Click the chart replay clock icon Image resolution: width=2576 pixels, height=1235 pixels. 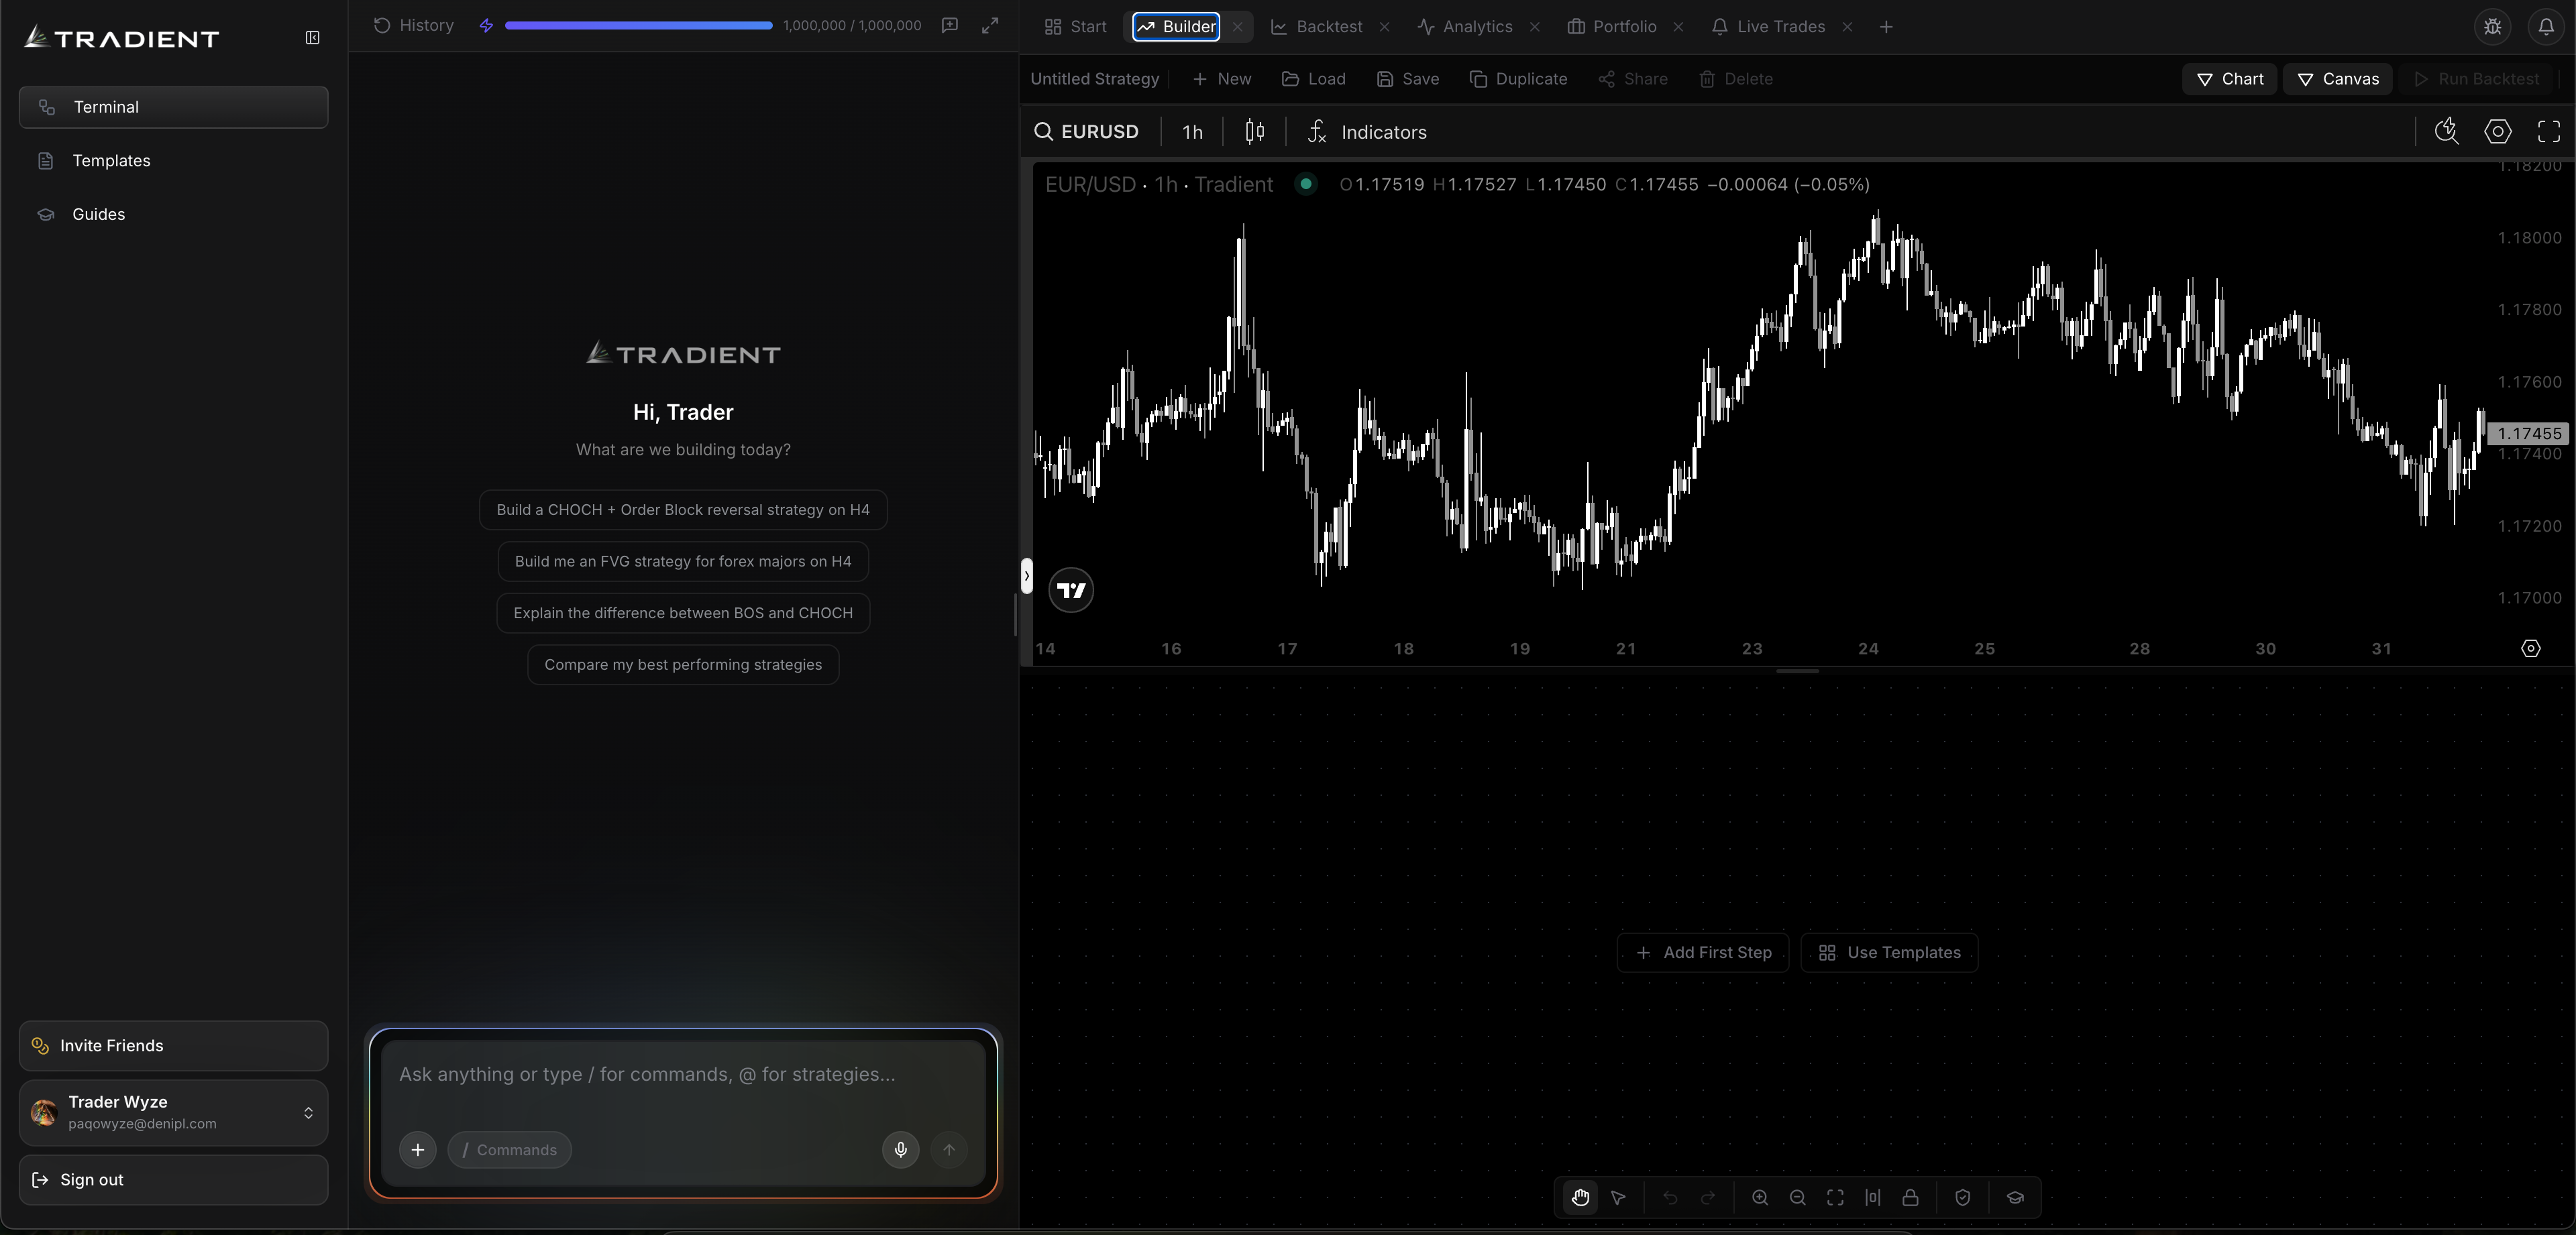(x=2446, y=131)
